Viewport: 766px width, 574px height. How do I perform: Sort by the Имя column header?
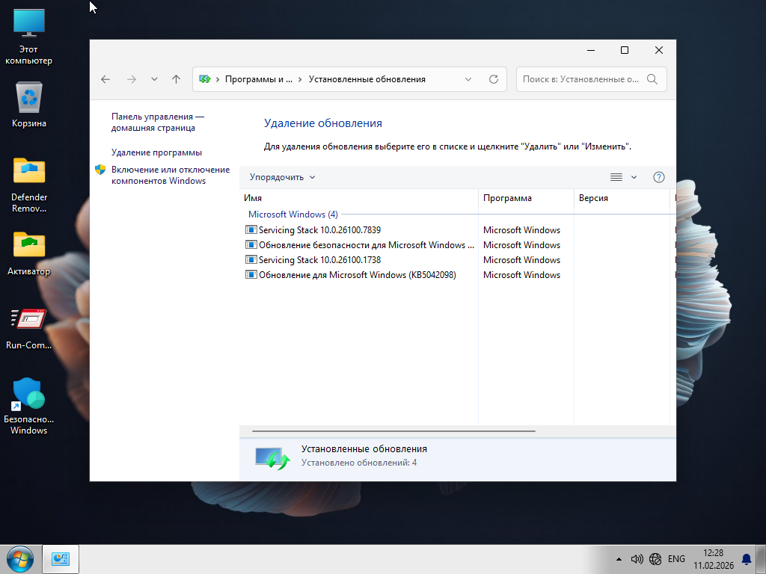click(x=359, y=198)
